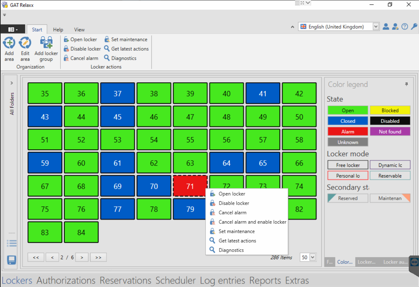Screen dimensions: 419x287
Task: Click the red Alarm state swatch
Action: 348,131
